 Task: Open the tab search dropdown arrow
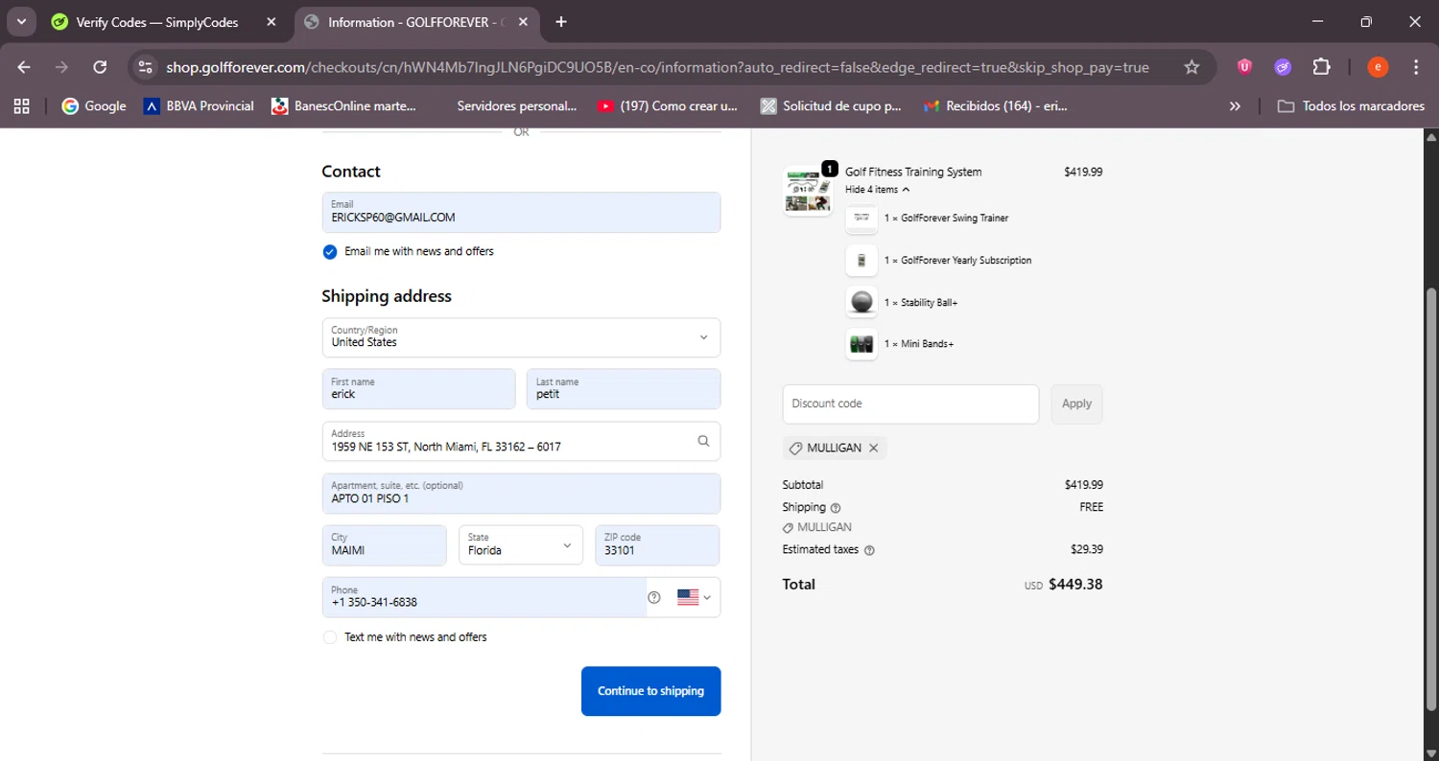coord(20,22)
